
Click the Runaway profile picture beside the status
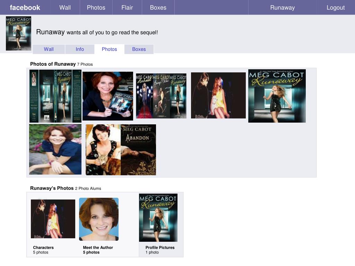click(x=19, y=33)
